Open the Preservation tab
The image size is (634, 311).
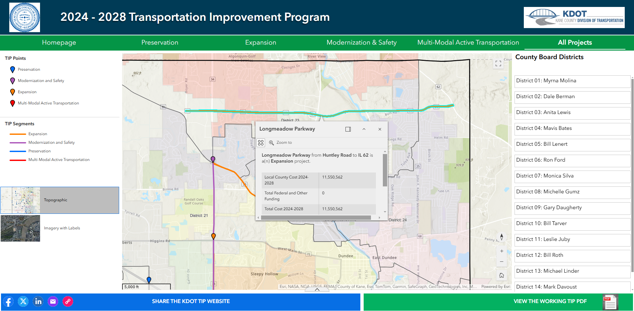(160, 42)
